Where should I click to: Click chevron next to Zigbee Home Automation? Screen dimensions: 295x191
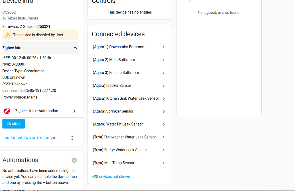tap(74, 111)
